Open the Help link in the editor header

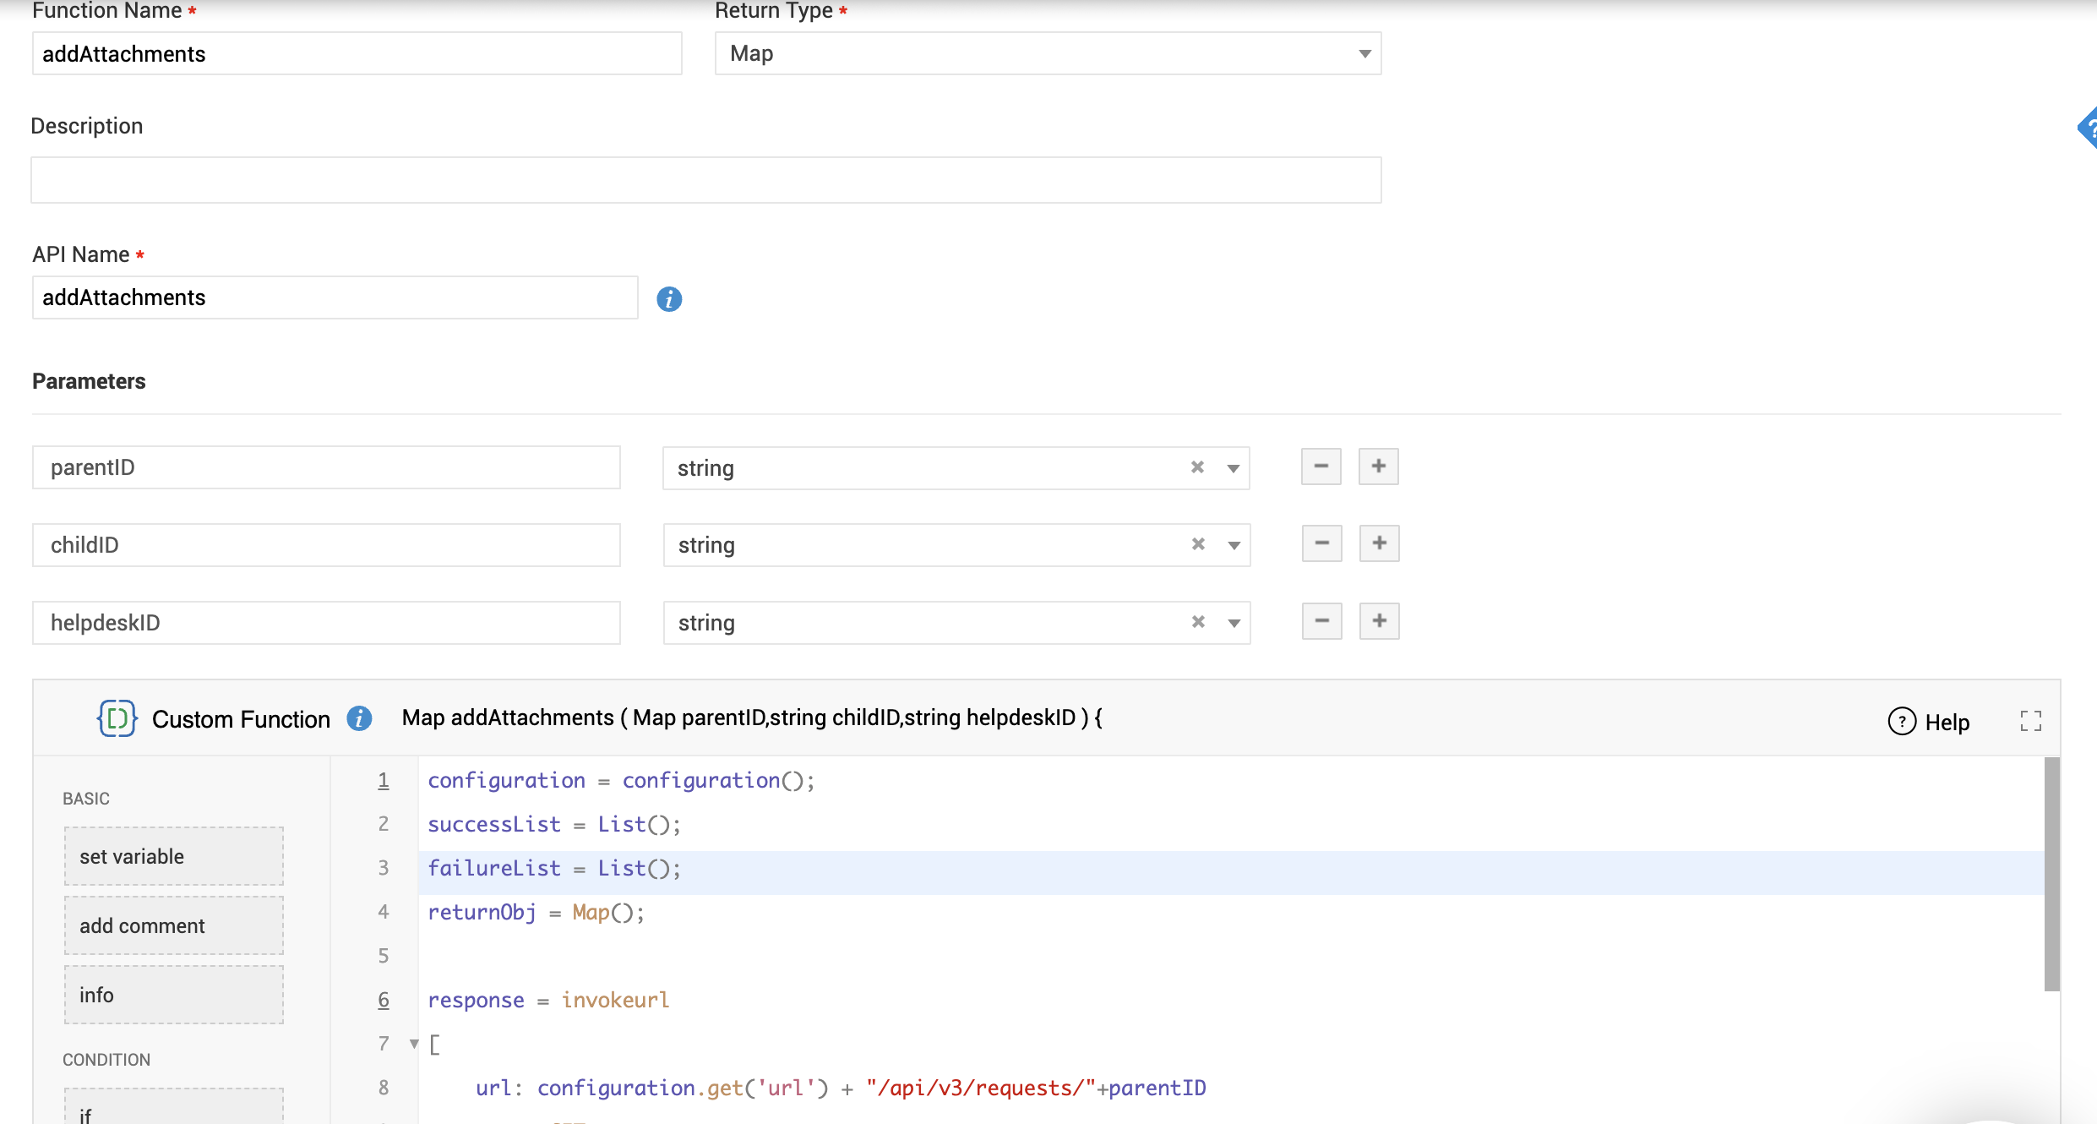click(x=1929, y=722)
